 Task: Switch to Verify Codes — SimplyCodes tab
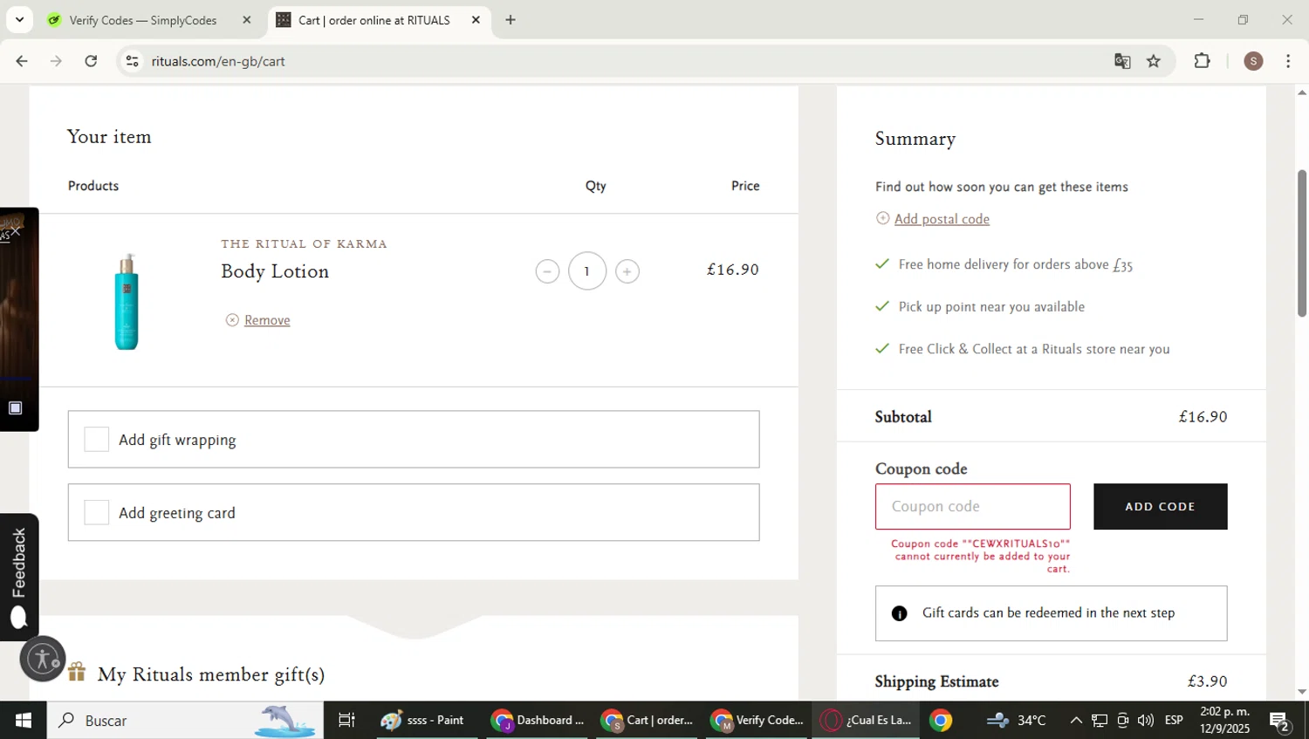pos(143,20)
